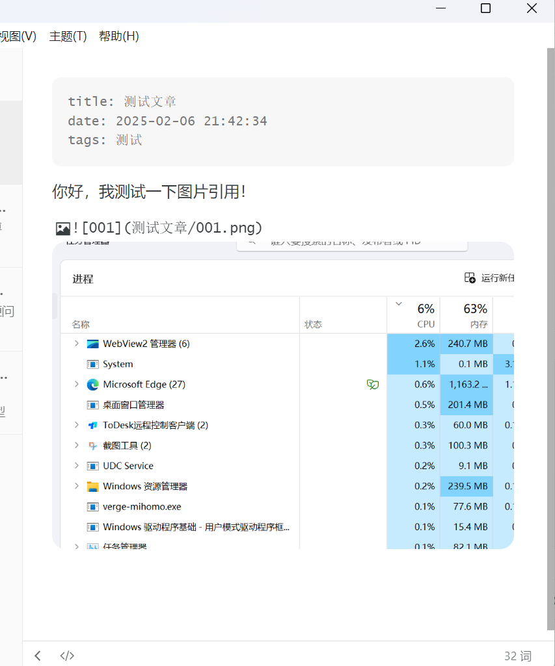555x666 pixels.
Task: Click the Windows 资源管理器 folder icon
Action: (92, 487)
